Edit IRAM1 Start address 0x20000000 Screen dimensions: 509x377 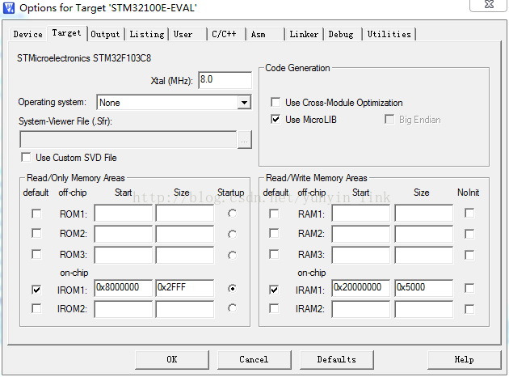coord(361,288)
